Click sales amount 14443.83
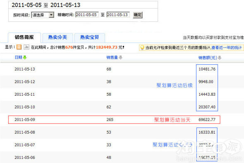Image resolution: width=244 pixels, height=163 pixels. coord(207,94)
